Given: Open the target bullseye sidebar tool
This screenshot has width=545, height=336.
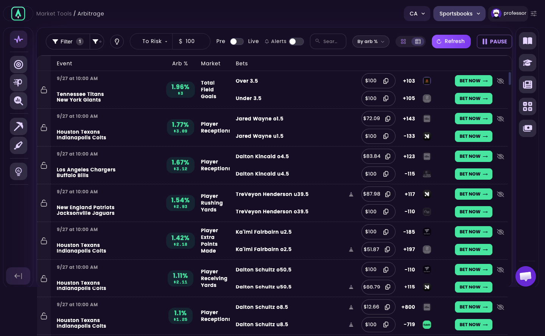Looking at the screenshot, I should 19,65.
